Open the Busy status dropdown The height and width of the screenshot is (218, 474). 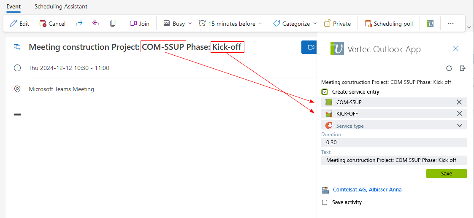178,24
